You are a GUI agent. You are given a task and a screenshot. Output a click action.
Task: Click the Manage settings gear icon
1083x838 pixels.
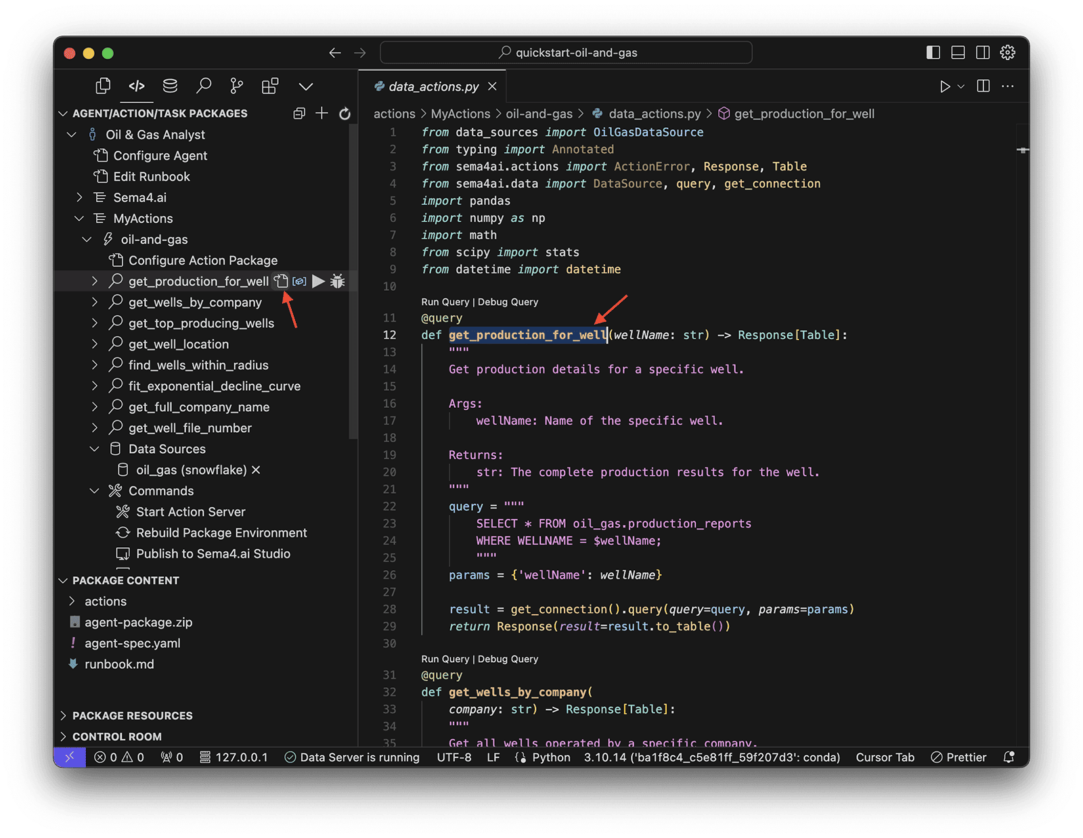pos(1007,53)
